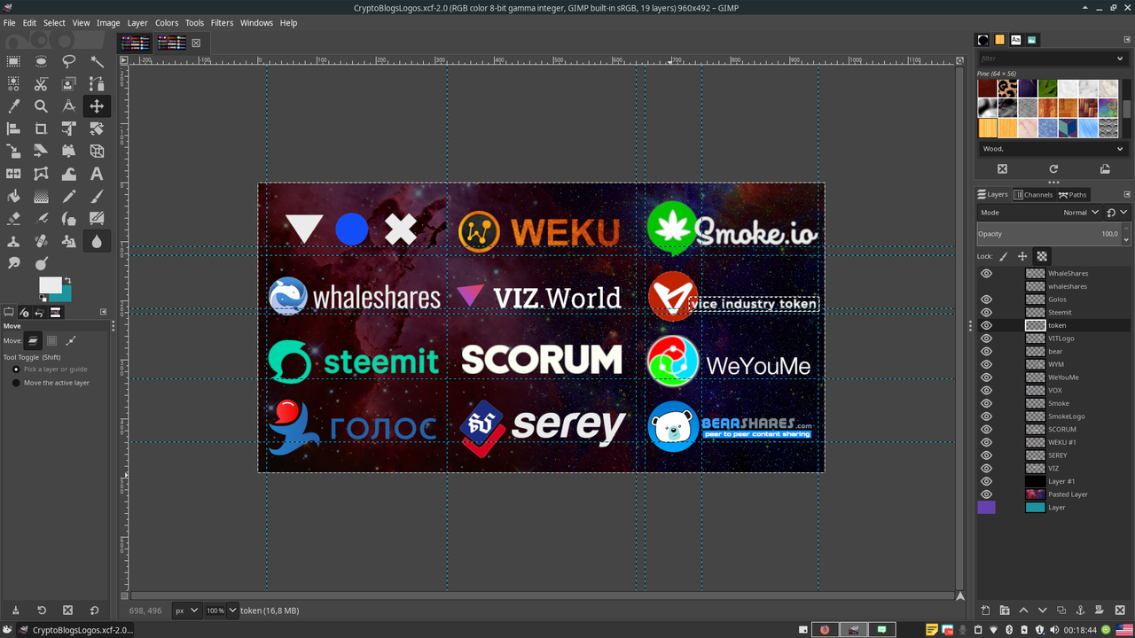Select the Bucket Fill tool

point(13,196)
